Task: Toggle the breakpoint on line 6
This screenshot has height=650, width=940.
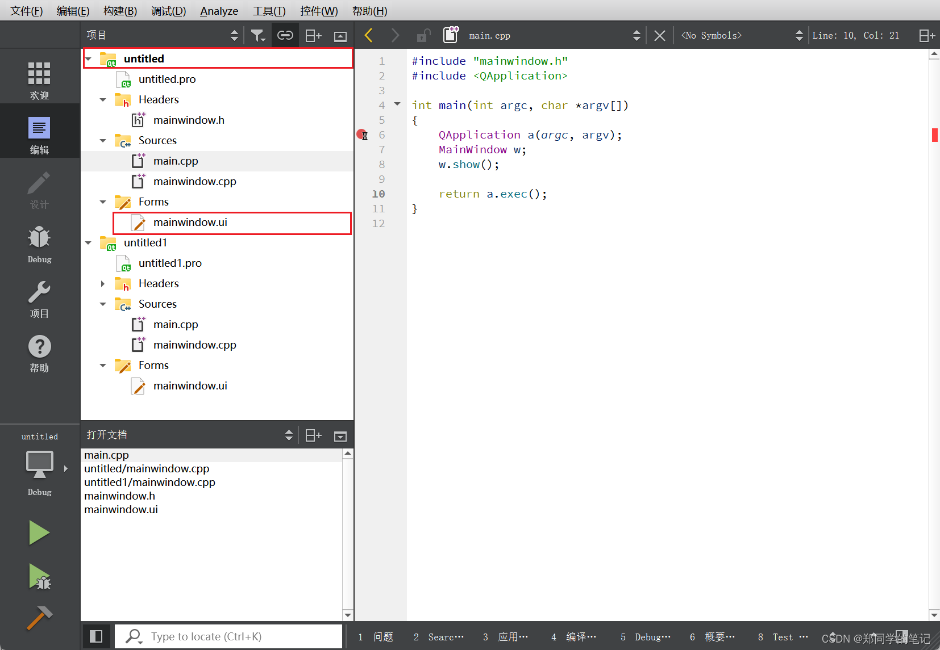Action: click(x=361, y=135)
